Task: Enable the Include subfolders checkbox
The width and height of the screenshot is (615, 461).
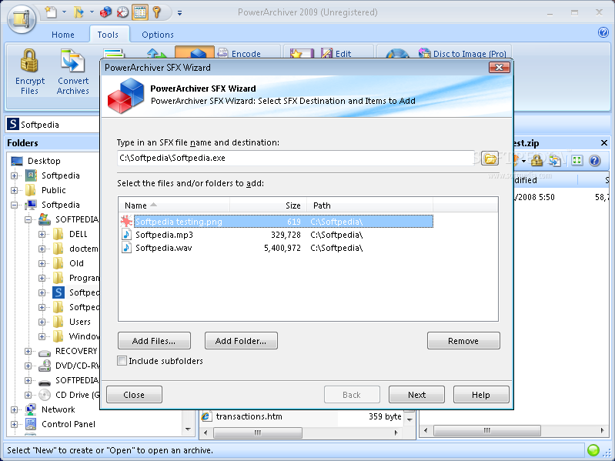Action: point(122,361)
